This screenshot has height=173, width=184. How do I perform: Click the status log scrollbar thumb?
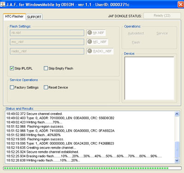coord(177,150)
